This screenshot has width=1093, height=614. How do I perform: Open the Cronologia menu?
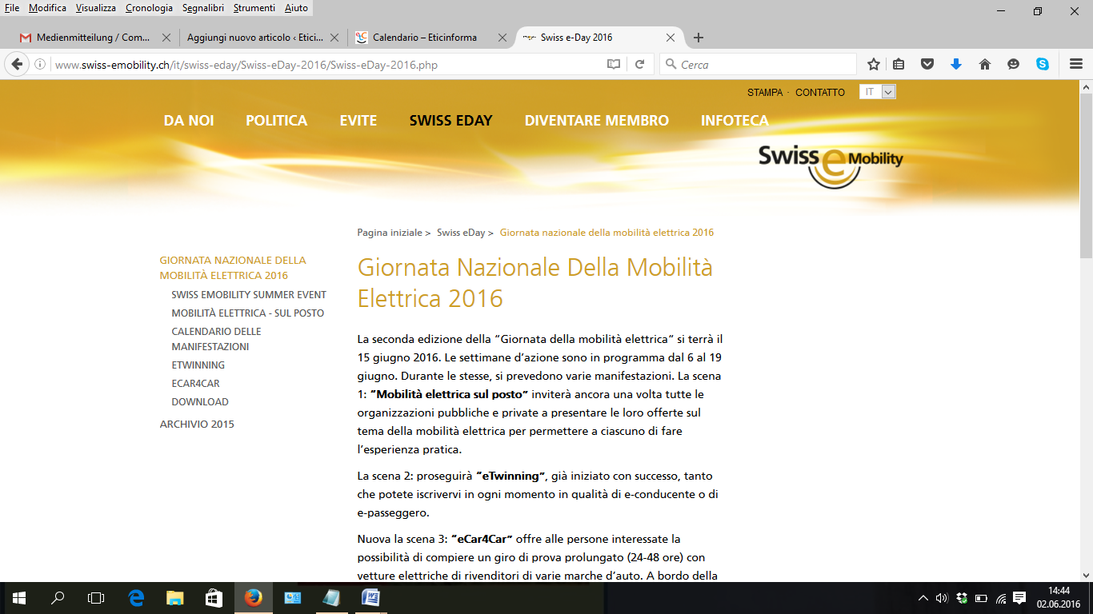click(149, 8)
